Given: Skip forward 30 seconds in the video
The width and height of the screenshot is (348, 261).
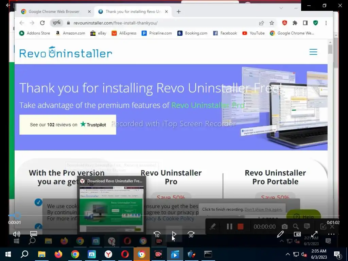Looking at the screenshot, I should coord(191,234).
